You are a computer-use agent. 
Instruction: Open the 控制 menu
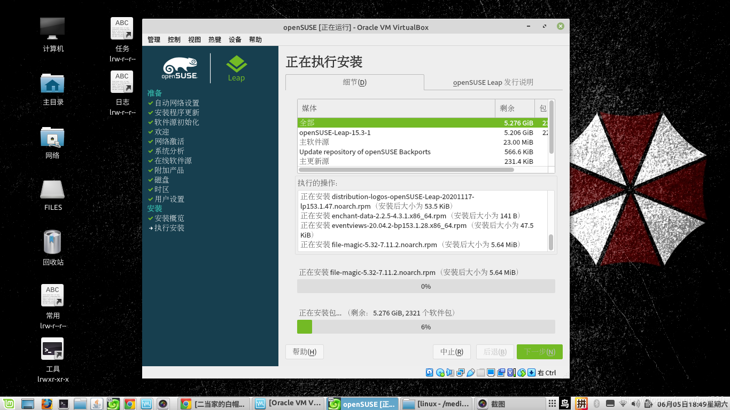tap(174, 40)
